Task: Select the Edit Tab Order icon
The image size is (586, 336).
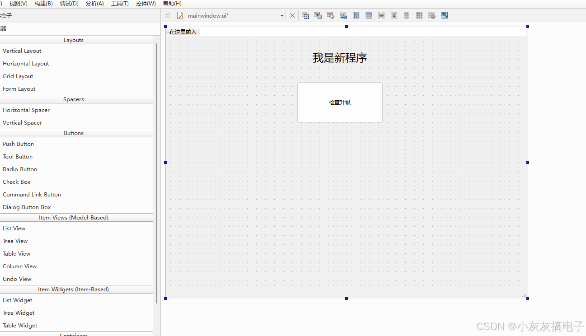Action: click(x=343, y=15)
